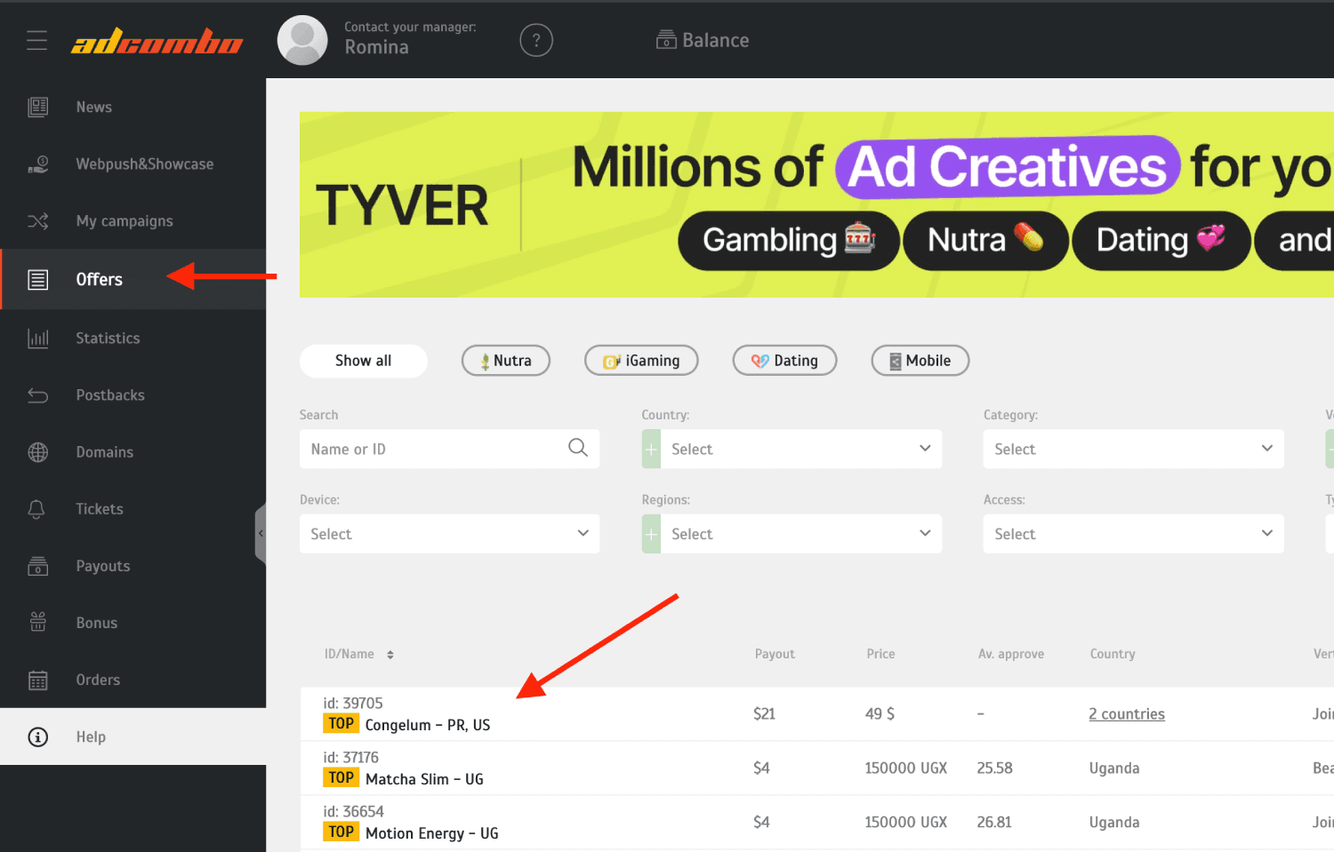The width and height of the screenshot is (1334, 852).
Task: Select the Show all filter
Action: click(x=364, y=361)
